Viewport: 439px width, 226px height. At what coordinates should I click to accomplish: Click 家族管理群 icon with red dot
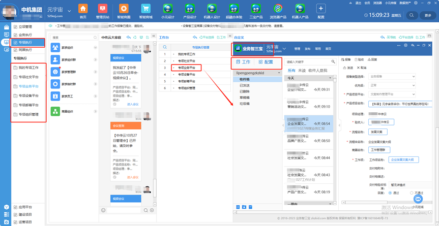55,72
